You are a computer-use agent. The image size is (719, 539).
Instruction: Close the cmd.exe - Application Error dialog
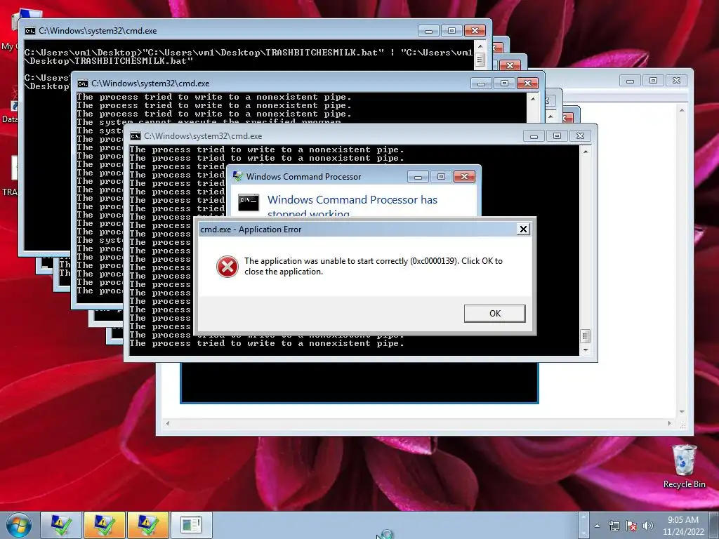[523, 229]
